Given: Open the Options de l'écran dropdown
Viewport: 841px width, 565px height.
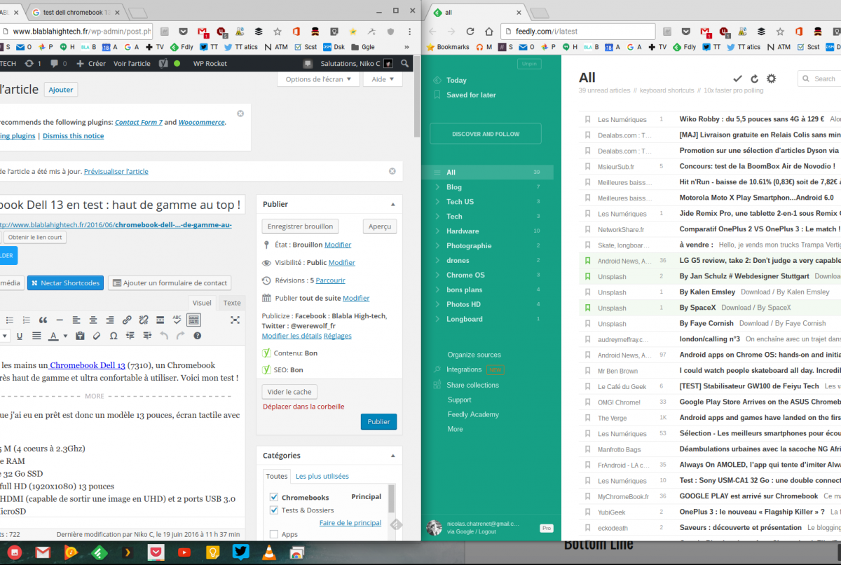Looking at the screenshot, I should click(x=319, y=79).
